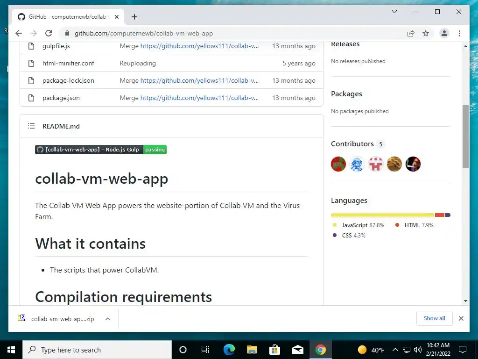Close the downloads bar

[461, 318]
